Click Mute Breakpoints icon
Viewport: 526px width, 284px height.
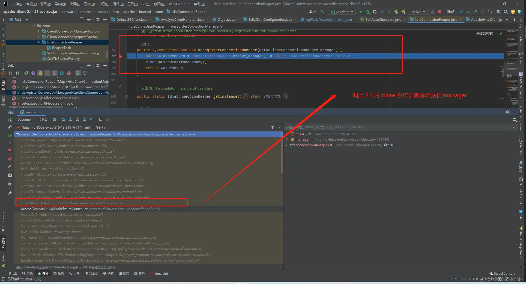(10, 166)
